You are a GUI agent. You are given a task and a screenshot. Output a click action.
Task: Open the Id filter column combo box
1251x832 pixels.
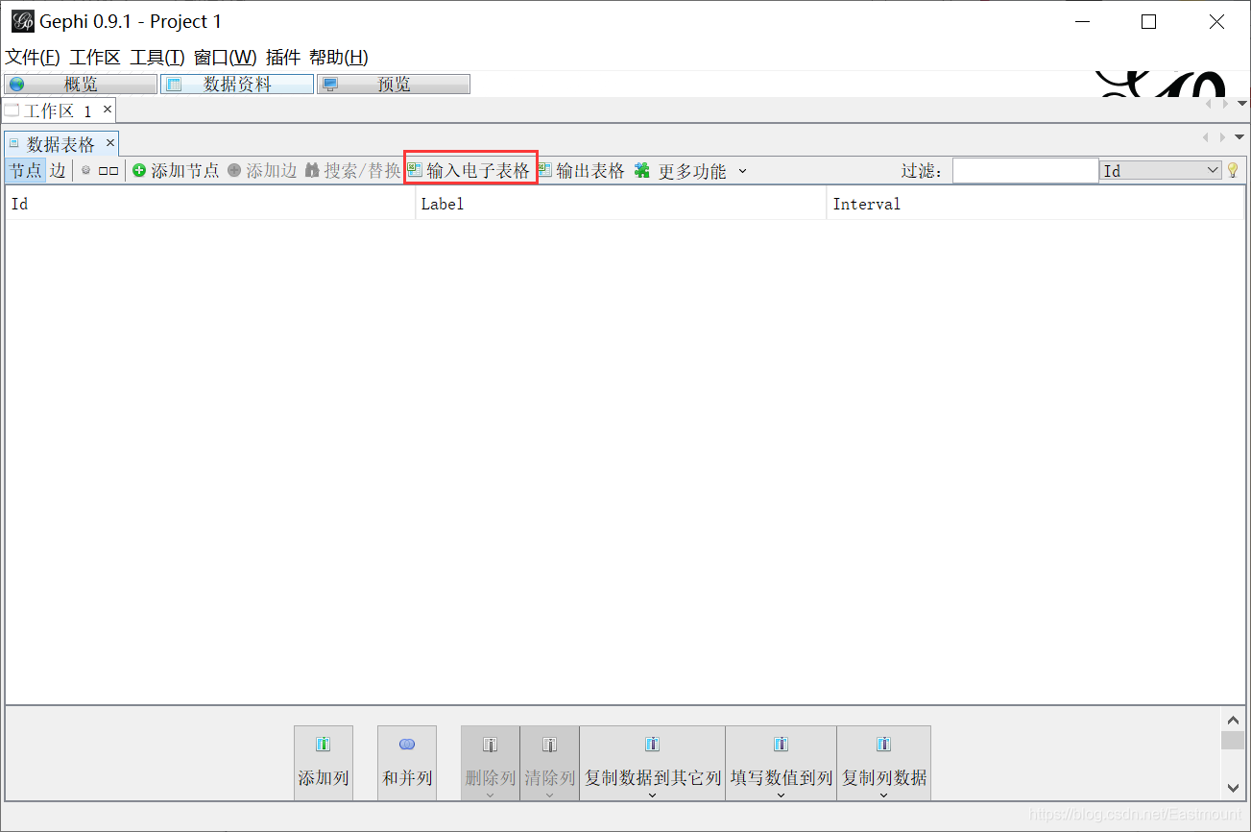[1161, 171]
